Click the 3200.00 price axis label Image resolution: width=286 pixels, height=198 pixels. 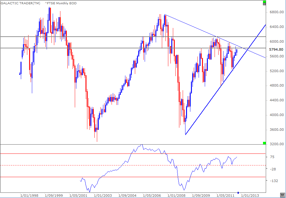click(x=276, y=144)
